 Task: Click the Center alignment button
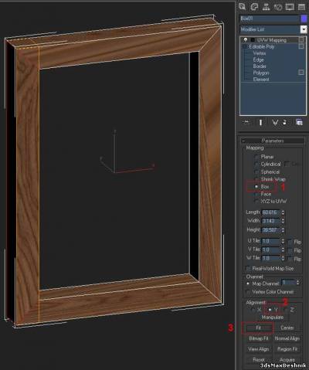click(287, 328)
